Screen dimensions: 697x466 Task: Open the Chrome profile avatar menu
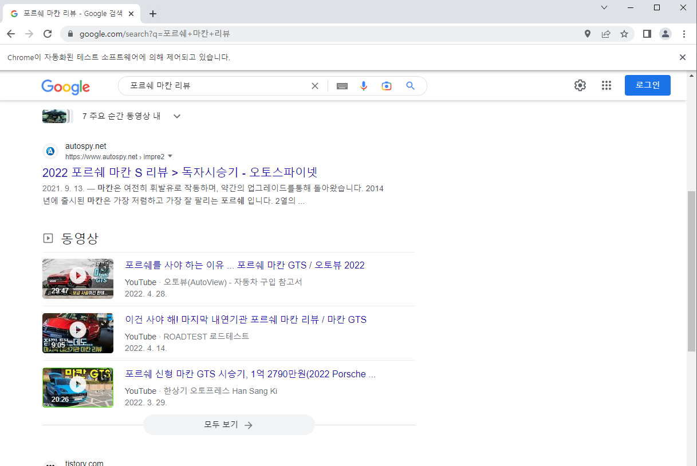tap(666, 34)
